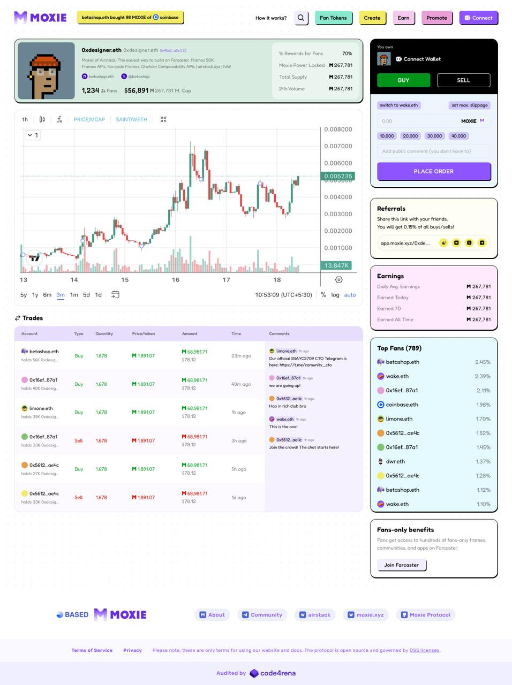Open chart settings hexagon gear icon
The image size is (512, 685).
point(338,280)
